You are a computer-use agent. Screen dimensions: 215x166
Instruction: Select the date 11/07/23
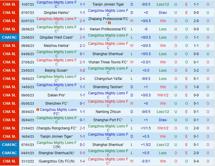(x=27, y=4)
